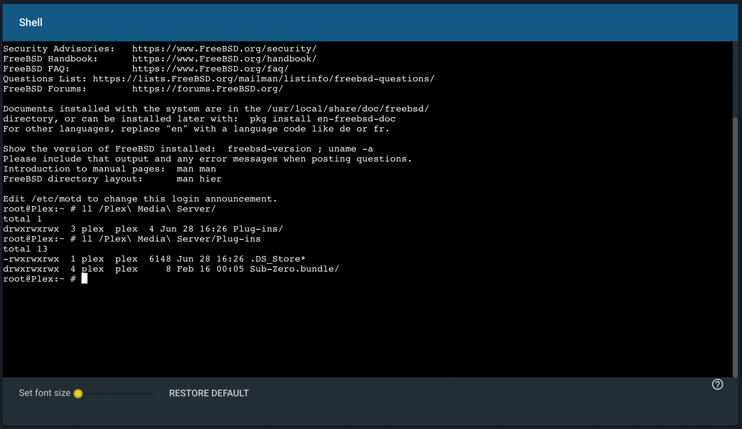742x429 pixels.
Task: Click the terminal cursor at the prompt
Action: tap(85, 279)
